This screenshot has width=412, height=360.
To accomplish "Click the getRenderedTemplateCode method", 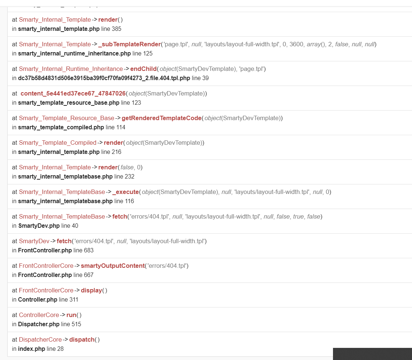I will [x=162, y=118].
